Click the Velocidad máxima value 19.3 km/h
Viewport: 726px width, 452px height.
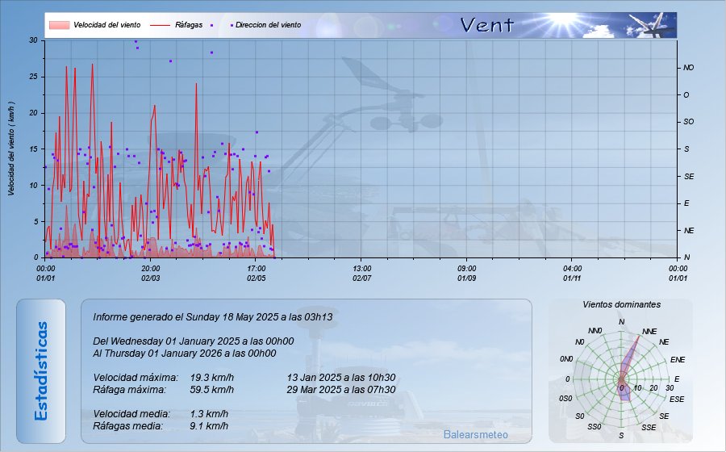211,378
